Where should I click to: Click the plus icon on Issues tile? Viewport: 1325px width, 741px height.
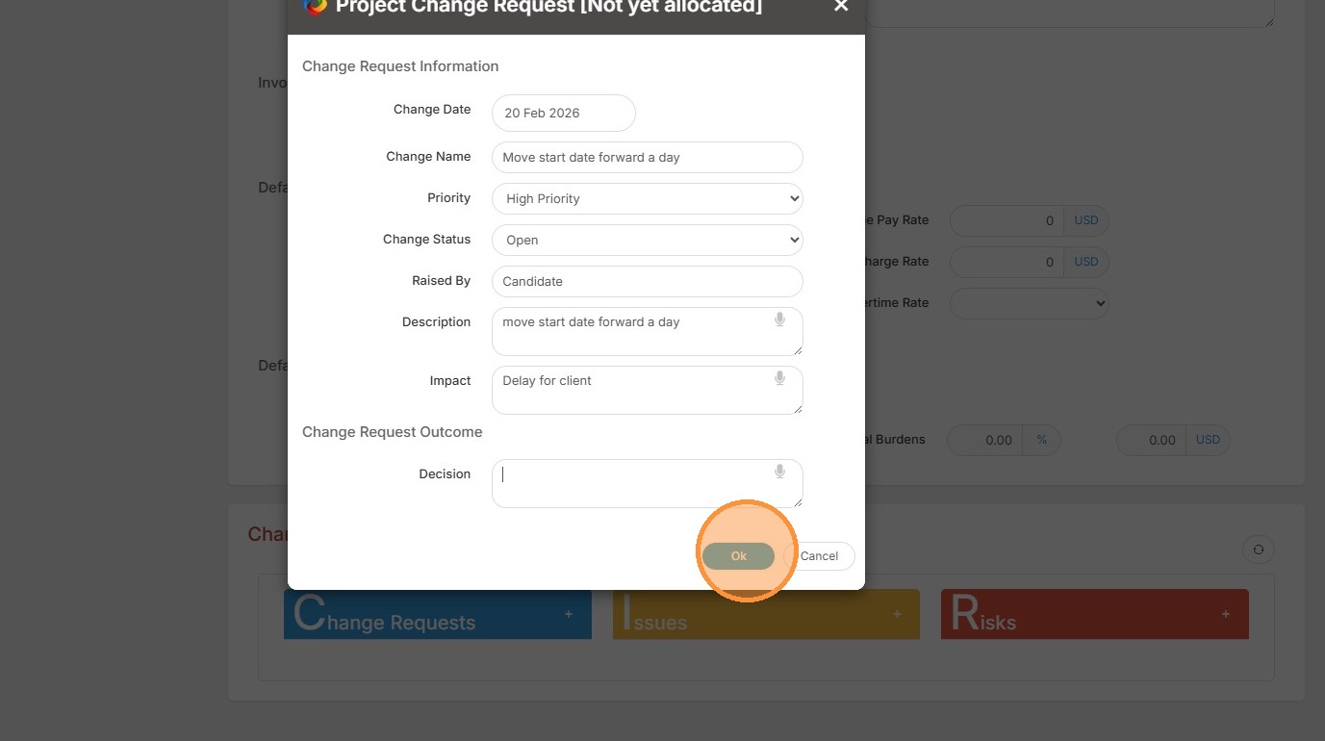(897, 614)
